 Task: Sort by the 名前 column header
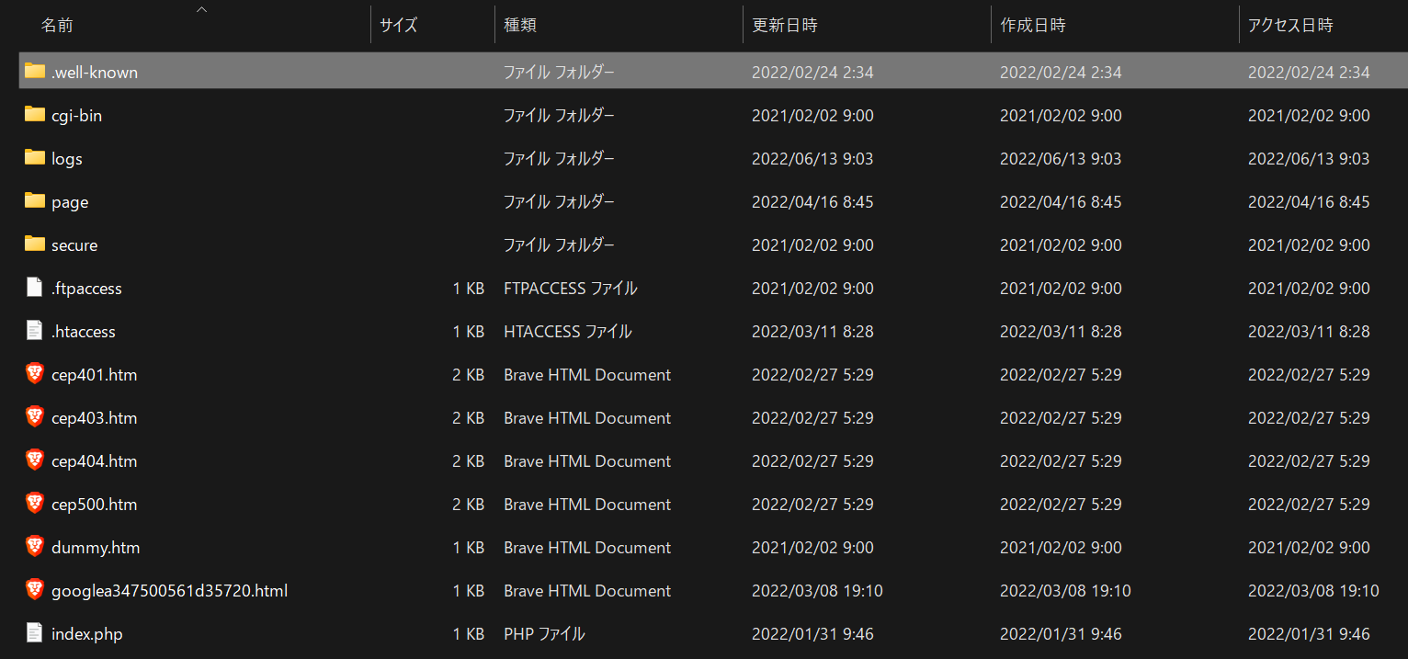pyautogui.click(x=57, y=26)
